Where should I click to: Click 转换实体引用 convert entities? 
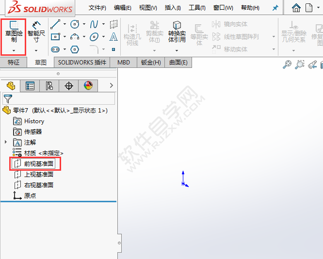point(177,32)
